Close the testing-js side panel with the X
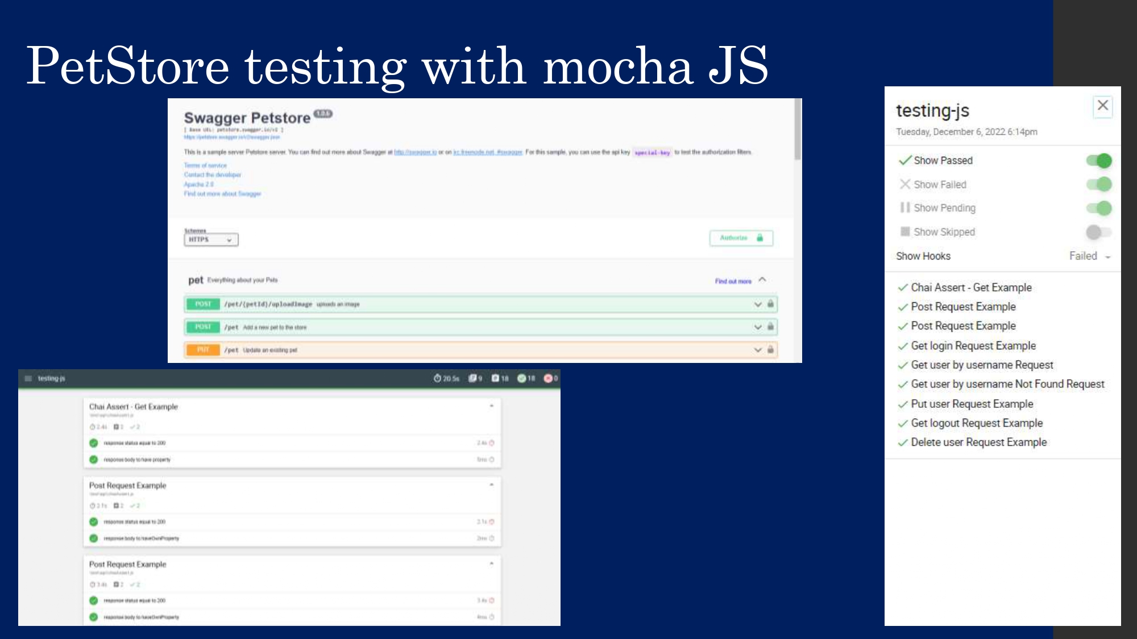 click(x=1103, y=106)
